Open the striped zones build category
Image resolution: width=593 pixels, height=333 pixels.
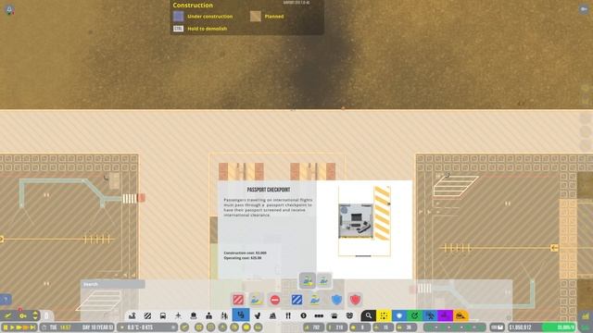147,315
